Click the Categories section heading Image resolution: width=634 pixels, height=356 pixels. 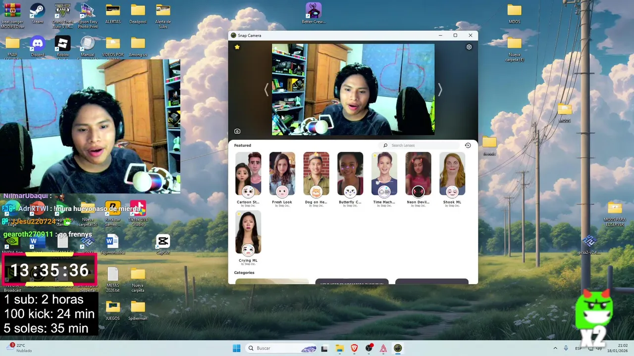point(244,272)
